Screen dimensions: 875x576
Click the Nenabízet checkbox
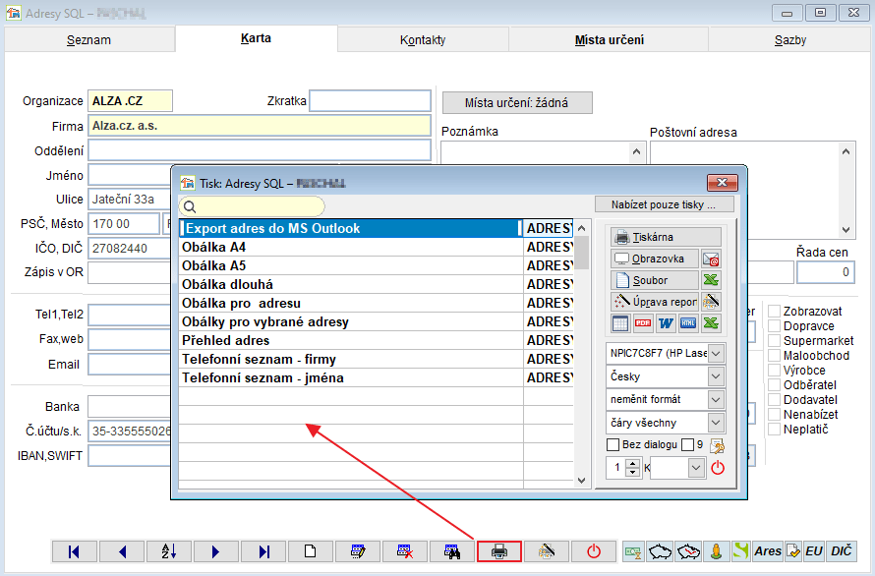coord(774,415)
